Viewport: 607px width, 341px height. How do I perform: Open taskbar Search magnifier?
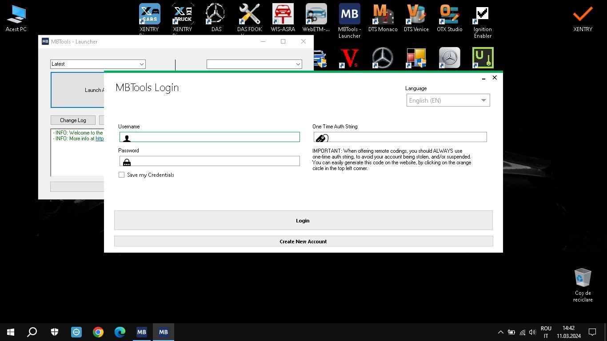32,332
